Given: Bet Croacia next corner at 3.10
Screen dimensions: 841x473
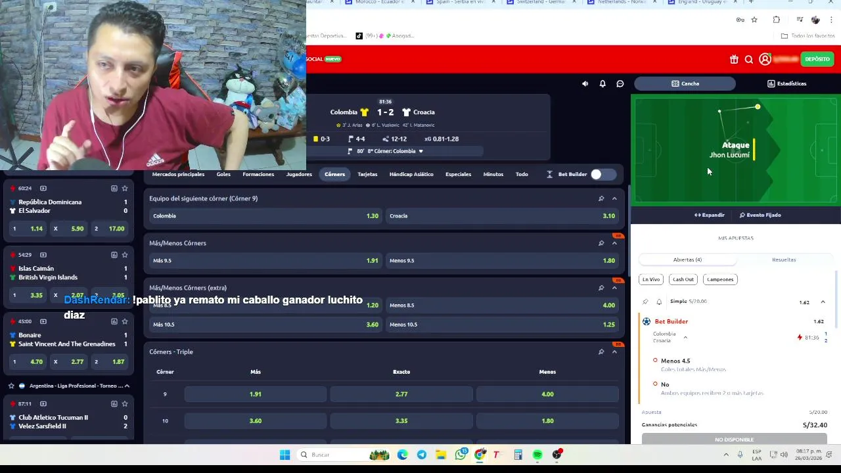Looking at the screenshot, I should click(503, 216).
